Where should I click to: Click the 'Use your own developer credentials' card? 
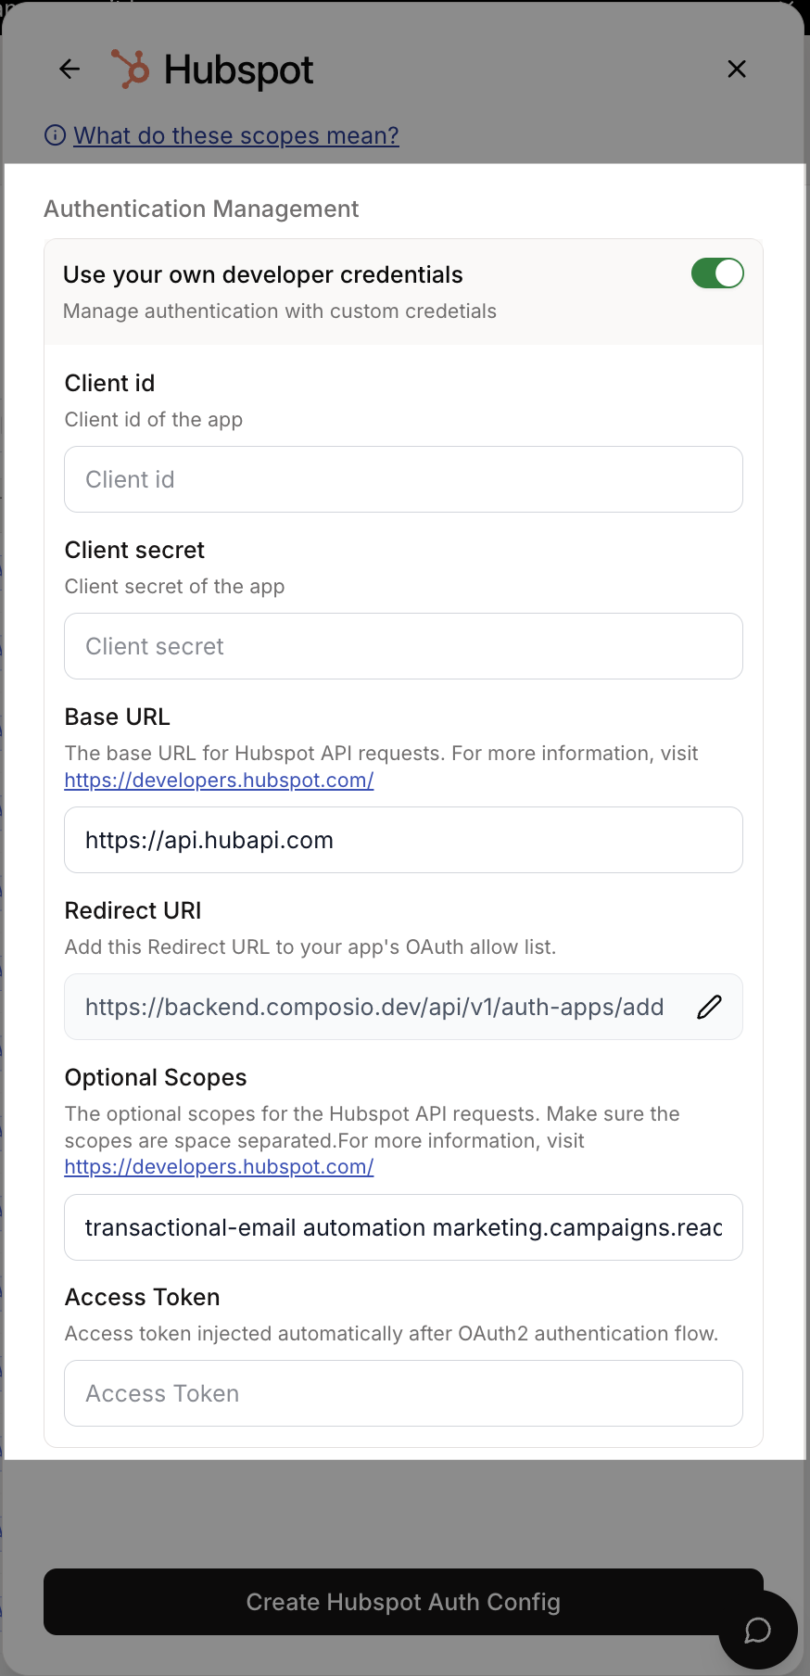pyautogui.click(x=278, y=291)
